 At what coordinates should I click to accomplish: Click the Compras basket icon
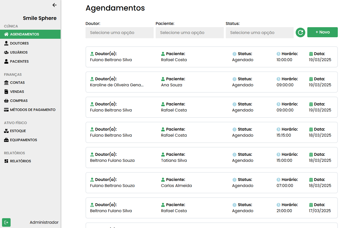[6, 101]
